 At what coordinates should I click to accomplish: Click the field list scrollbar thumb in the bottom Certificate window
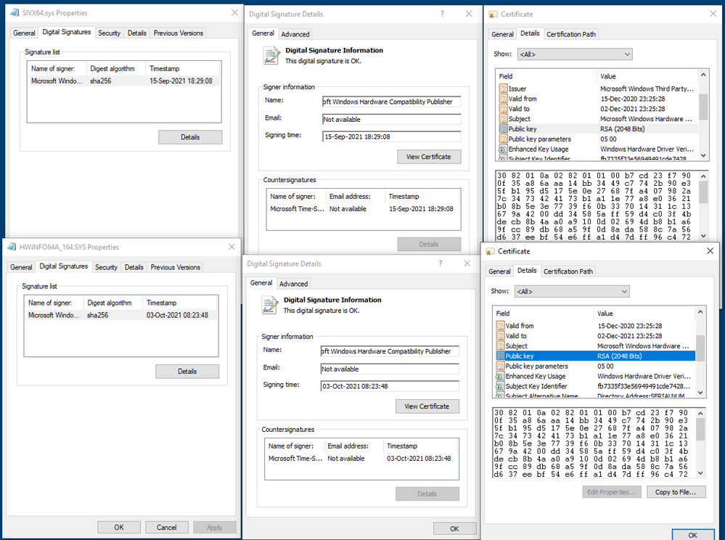click(700, 348)
